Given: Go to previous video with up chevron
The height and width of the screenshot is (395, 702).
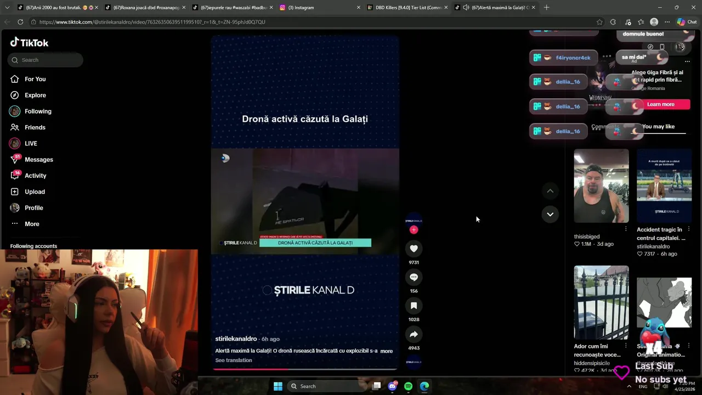Looking at the screenshot, I should pos(550,190).
